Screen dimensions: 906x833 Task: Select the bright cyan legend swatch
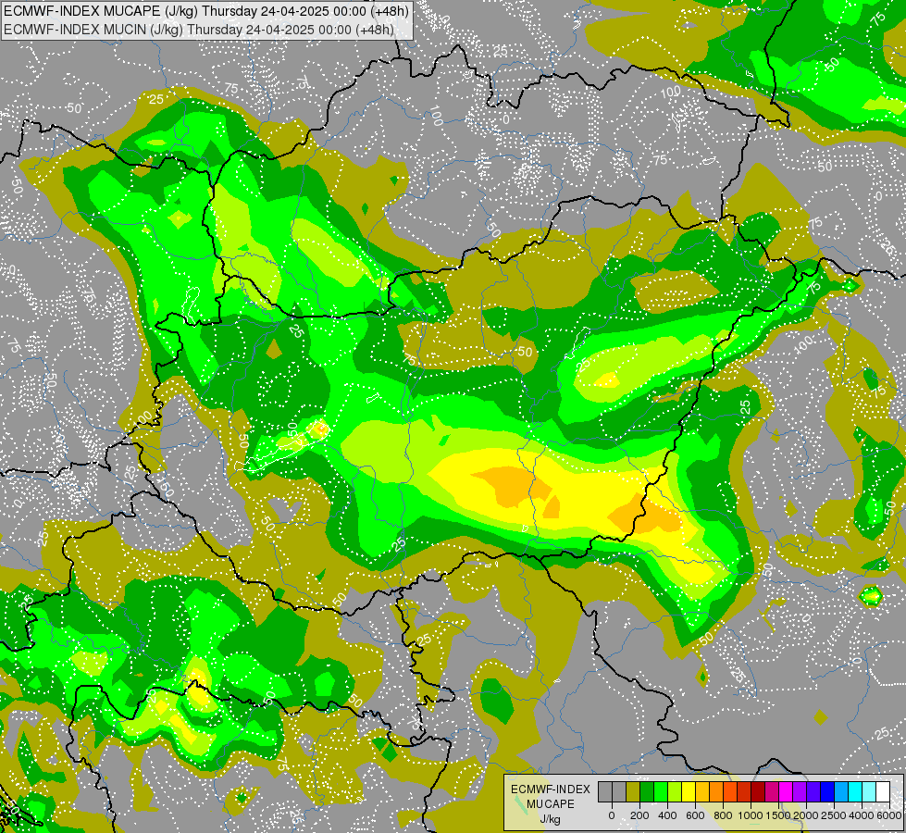pos(856,791)
